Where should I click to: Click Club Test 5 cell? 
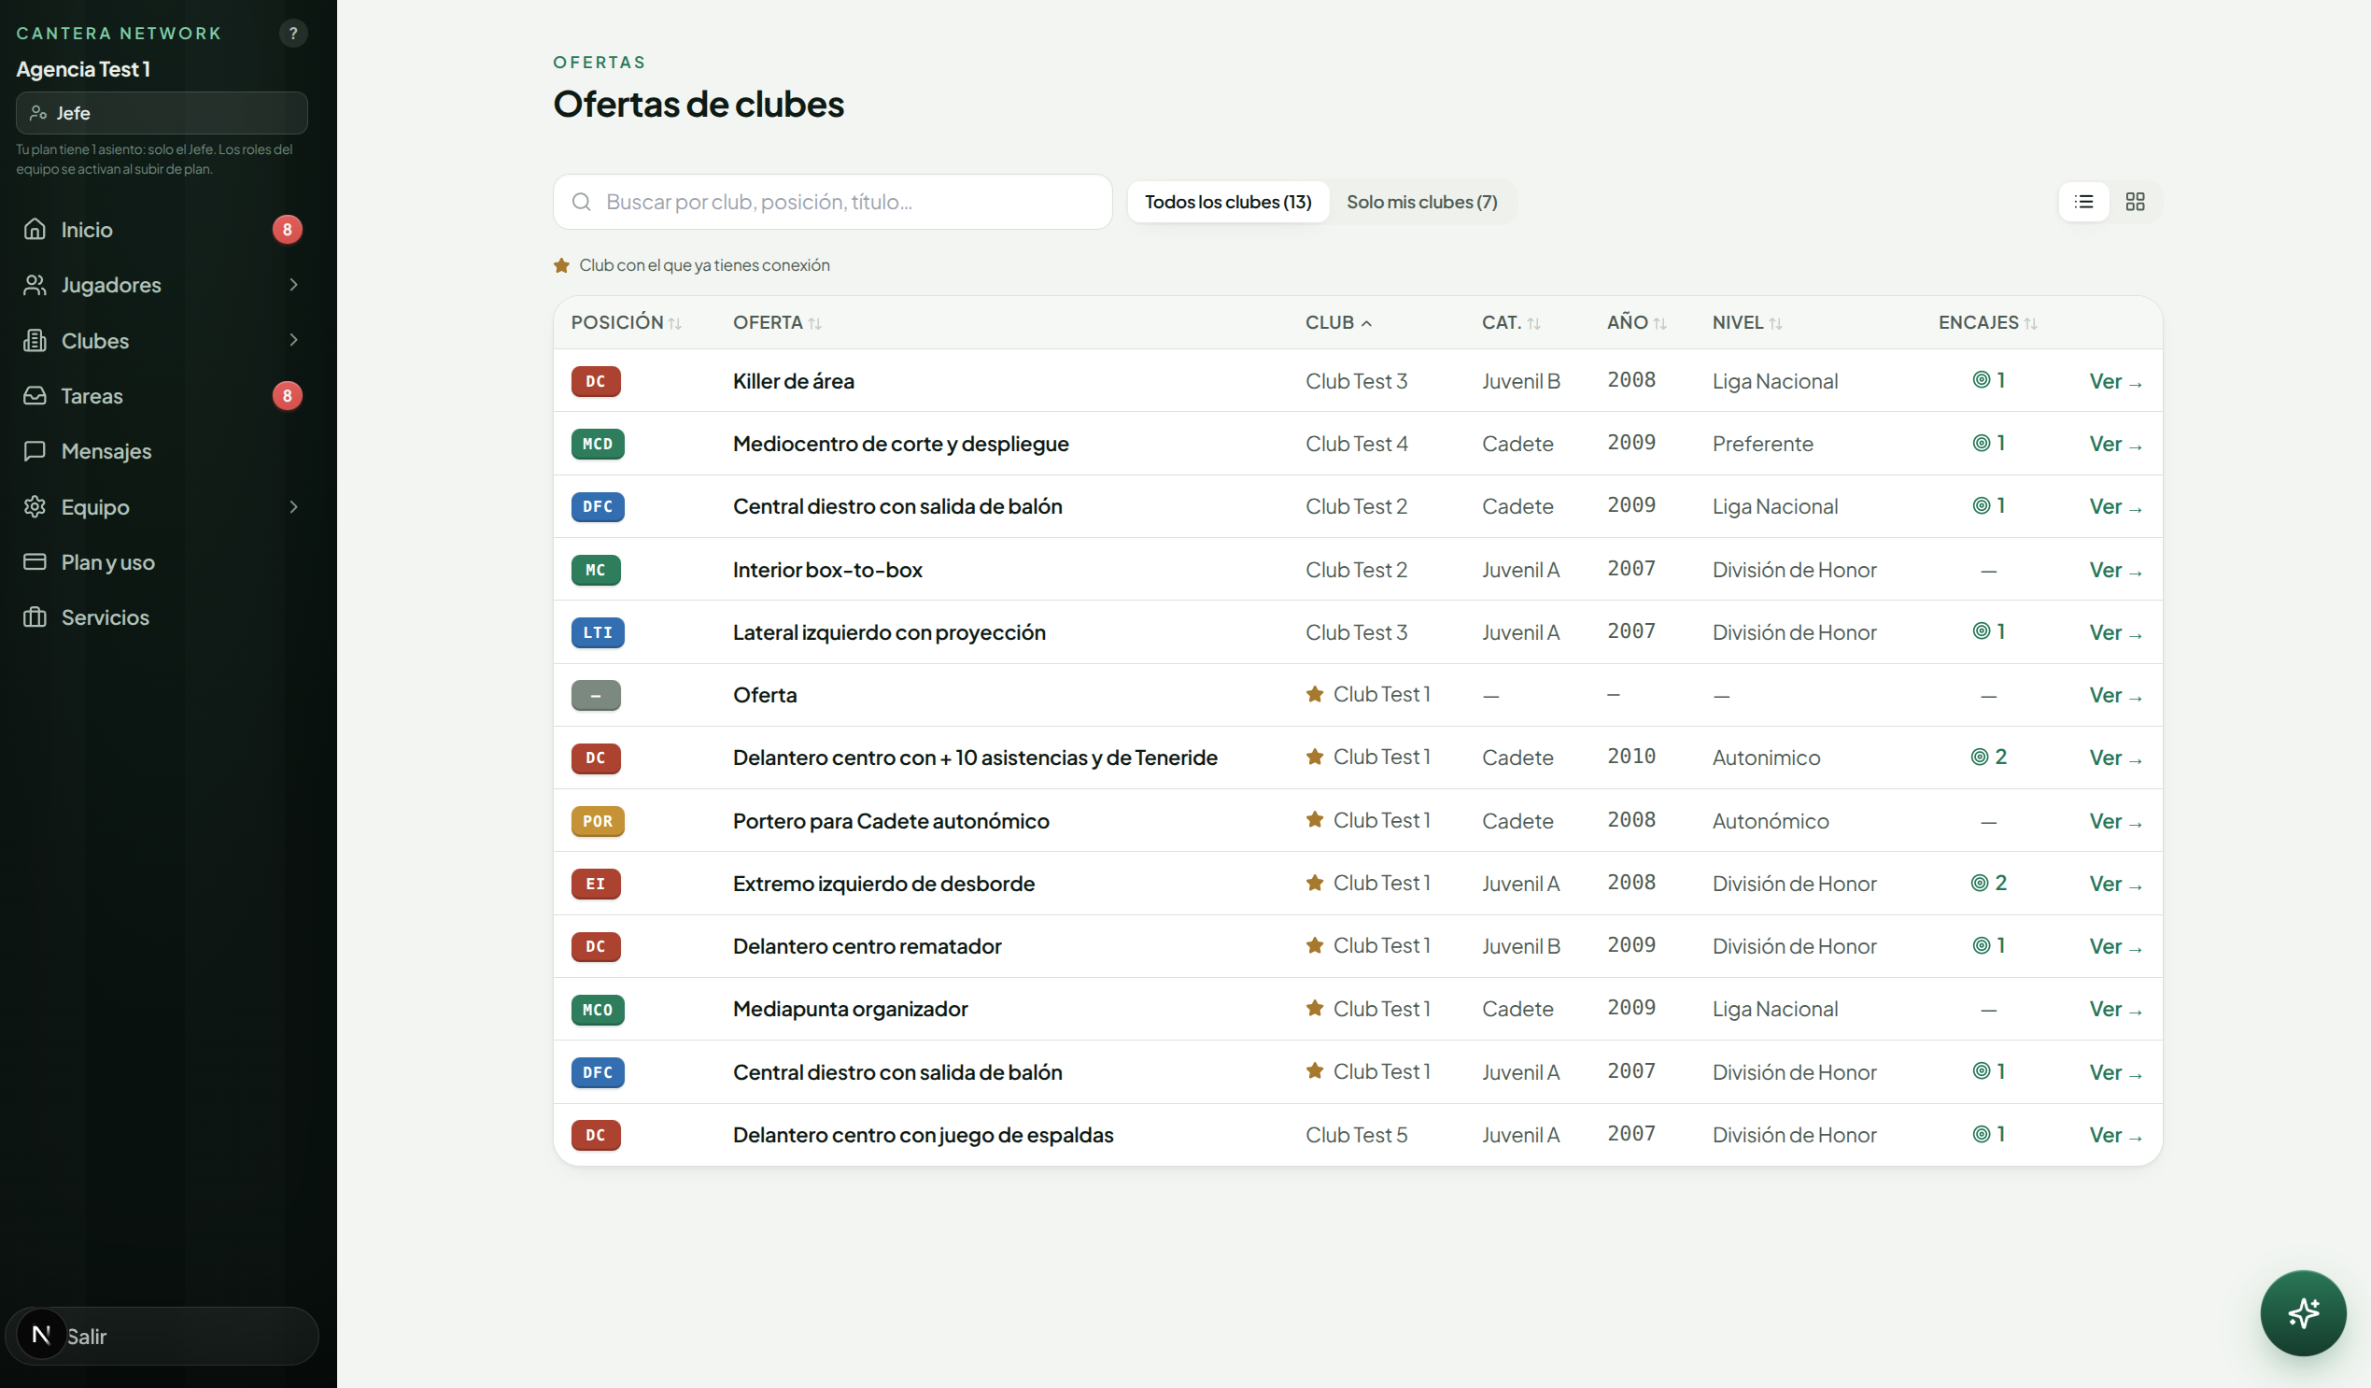[x=1356, y=1135]
